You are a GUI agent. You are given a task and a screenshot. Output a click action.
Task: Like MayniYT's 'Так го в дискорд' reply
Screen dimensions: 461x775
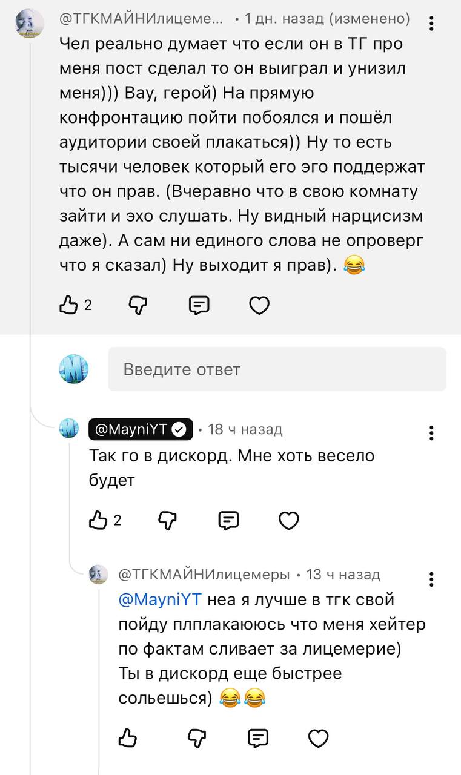[x=98, y=520]
